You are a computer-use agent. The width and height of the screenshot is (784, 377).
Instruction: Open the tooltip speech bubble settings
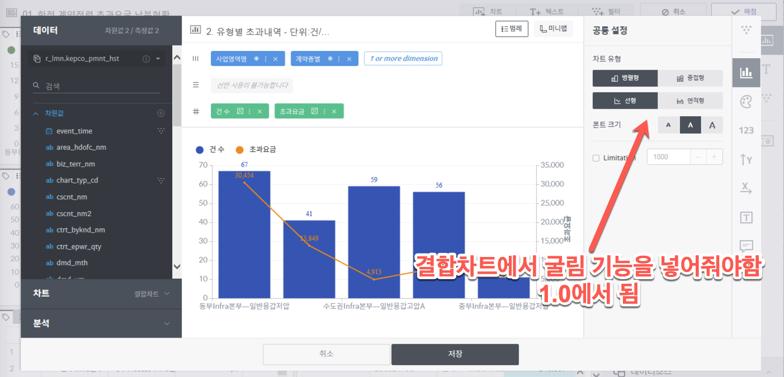[746, 246]
